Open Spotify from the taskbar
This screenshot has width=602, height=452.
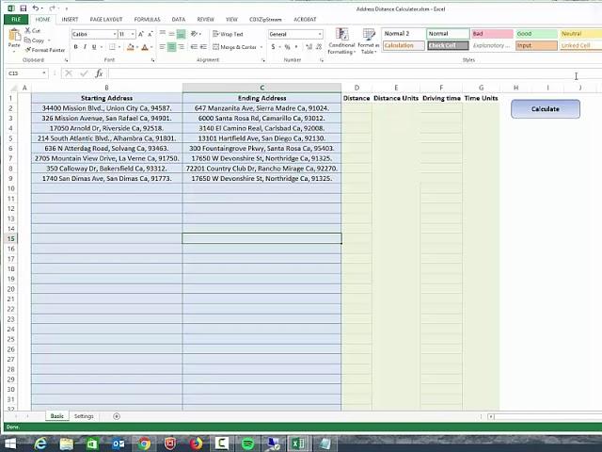click(x=247, y=444)
